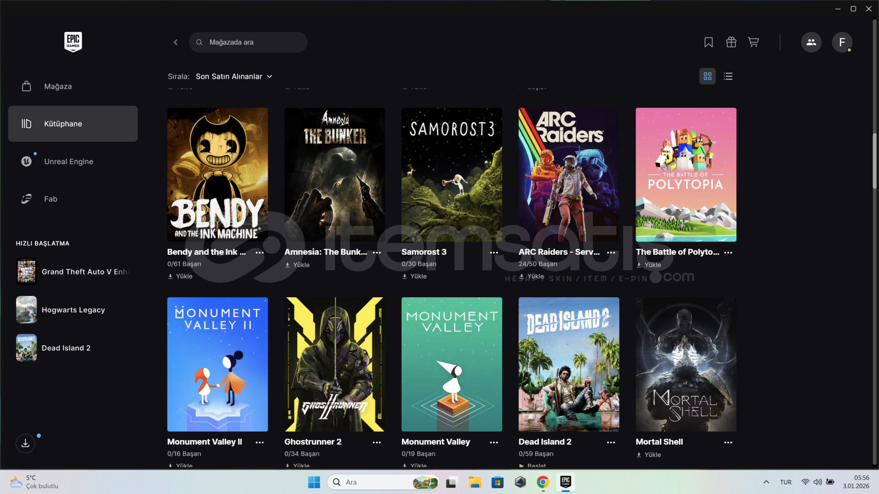Go back with the arrow button
The width and height of the screenshot is (879, 494).
176,42
